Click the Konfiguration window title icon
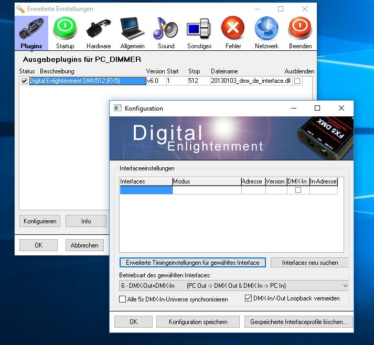Image resolution: width=374 pixels, height=345 pixels. (117, 108)
